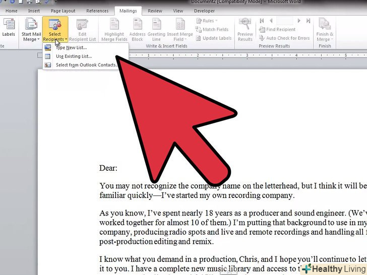The width and height of the screenshot is (367, 275).
Task: Click the text 'As you know'
Action: click(x=121, y=213)
